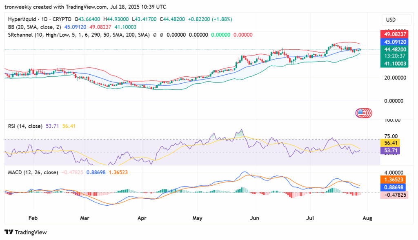Click the Feb label on the time axis

(x=33, y=218)
